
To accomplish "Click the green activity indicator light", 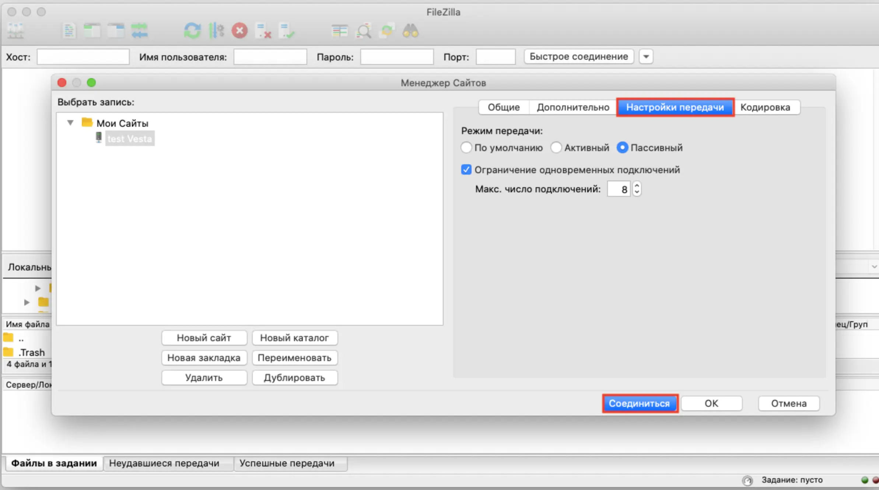I will 865,480.
